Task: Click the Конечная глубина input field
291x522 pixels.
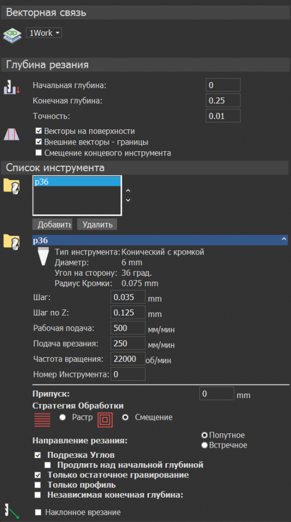Action: 223,101
